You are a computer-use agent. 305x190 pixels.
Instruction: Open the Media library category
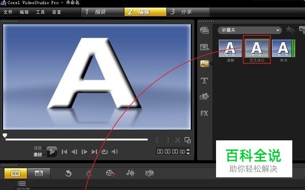(204, 30)
